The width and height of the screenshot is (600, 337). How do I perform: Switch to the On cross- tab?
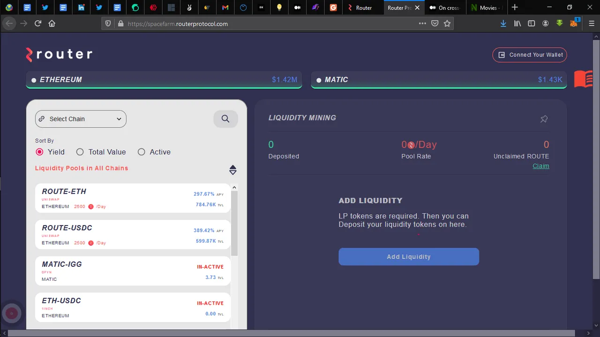click(x=446, y=7)
